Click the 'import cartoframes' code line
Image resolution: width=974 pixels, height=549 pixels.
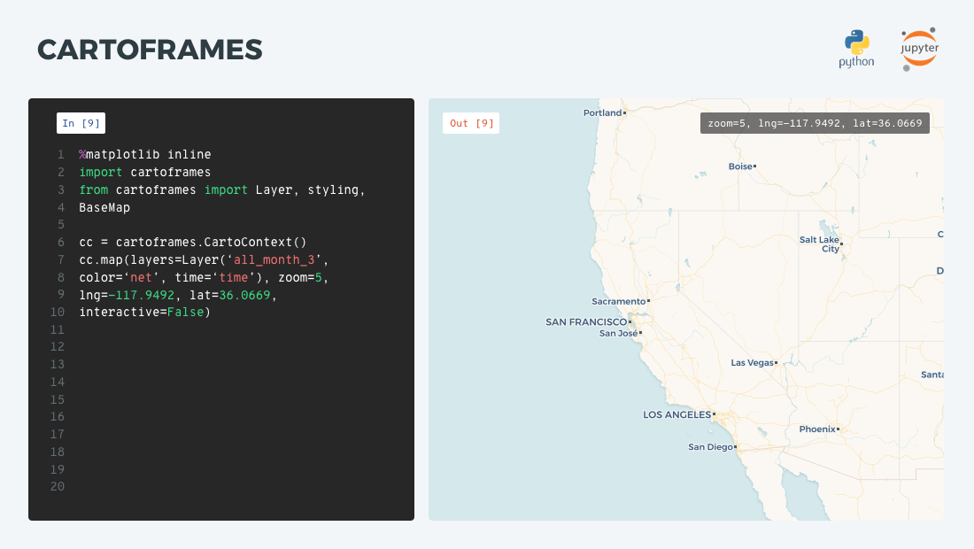click(144, 172)
